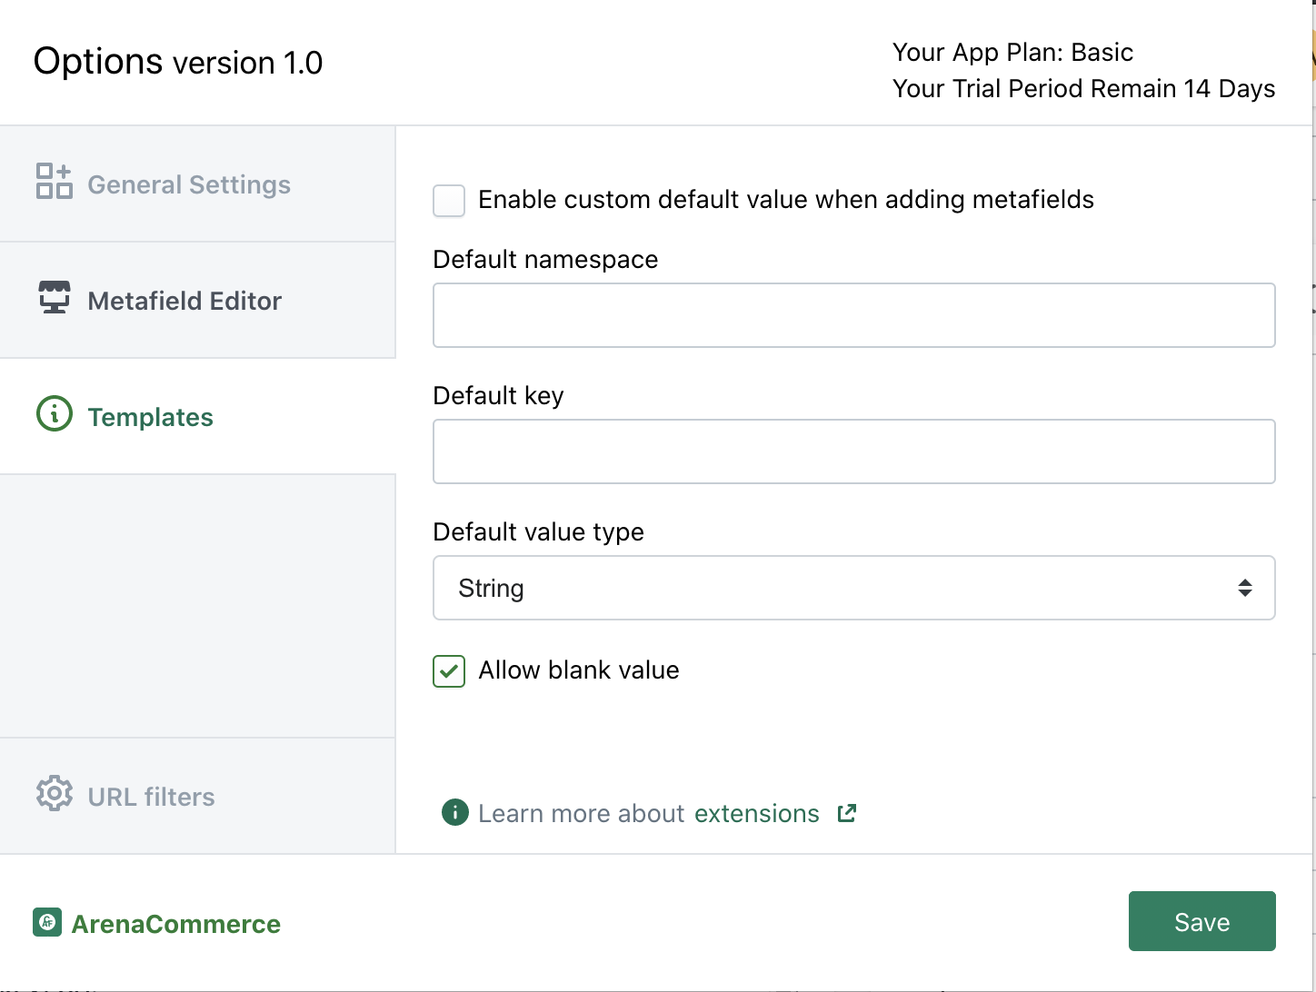Image resolution: width=1316 pixels, height=992 pixels.
Task: Visit the ArenaCommerce link
Action: pyautogui.click(x=176, y=924)
